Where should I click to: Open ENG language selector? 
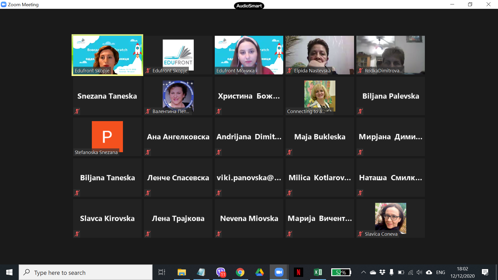tap(440, 272)
